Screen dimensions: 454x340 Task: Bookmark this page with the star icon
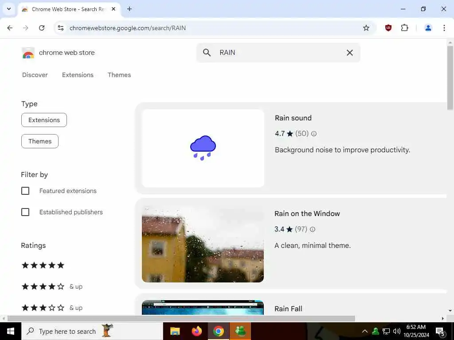point(366,28)
